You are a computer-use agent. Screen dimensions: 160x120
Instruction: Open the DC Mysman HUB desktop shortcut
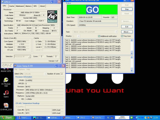(6, 82)
